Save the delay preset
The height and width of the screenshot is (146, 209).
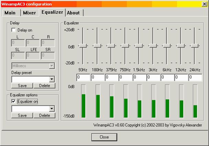click(22, 86)
